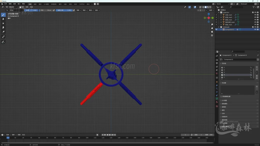Select the Gradient weight tool
This screenshot has width=260, height=146.
3,32
